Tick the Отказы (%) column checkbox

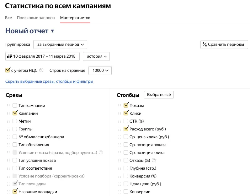[x=126, y=160]
